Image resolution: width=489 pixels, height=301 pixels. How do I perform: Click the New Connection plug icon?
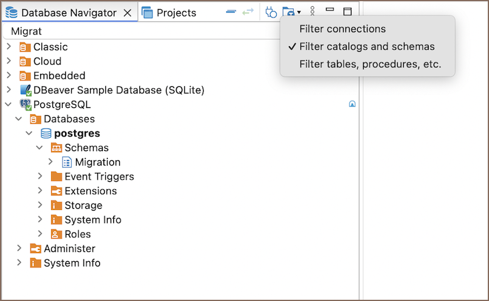[x=271, y=12]
